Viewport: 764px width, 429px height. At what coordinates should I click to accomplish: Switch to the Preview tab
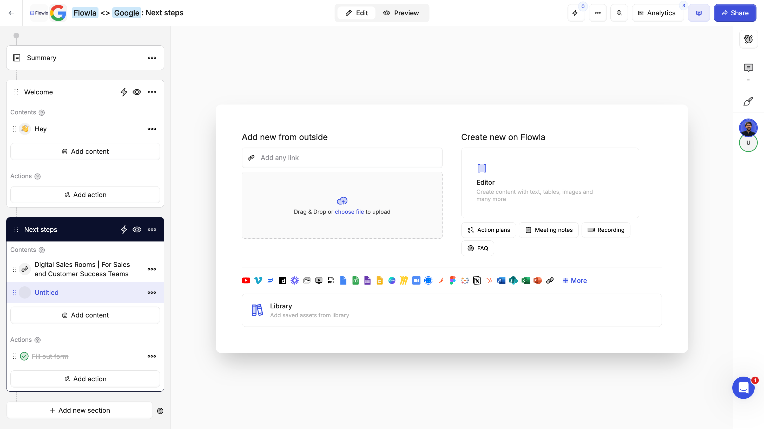tap(401, 13)
